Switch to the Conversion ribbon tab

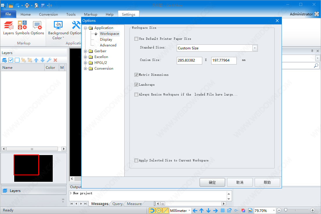click(48, 14)
